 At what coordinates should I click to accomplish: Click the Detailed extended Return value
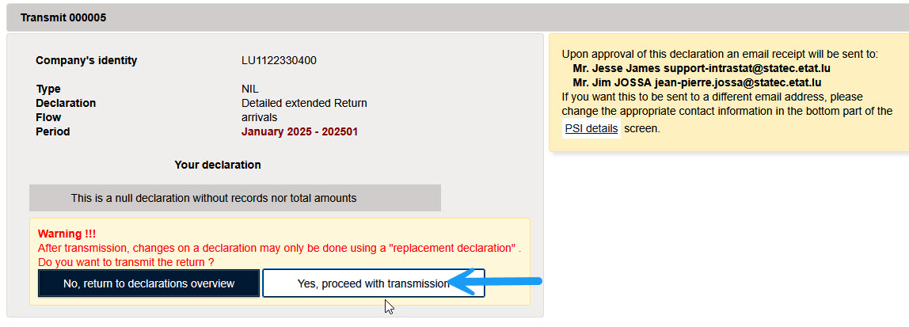[x=304, y=103]
